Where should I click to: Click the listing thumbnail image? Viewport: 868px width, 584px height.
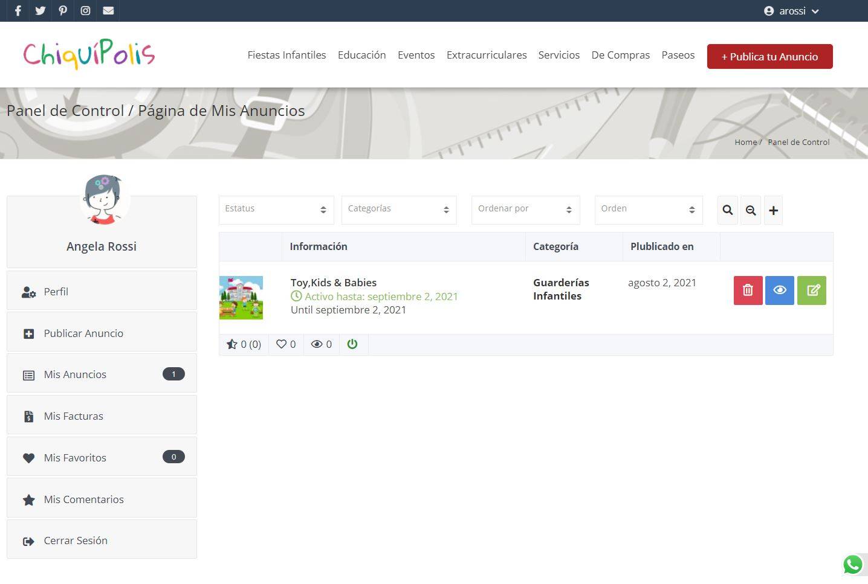241,298
